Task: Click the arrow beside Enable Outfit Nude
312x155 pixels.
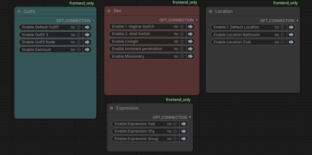Action: [87, 42]
